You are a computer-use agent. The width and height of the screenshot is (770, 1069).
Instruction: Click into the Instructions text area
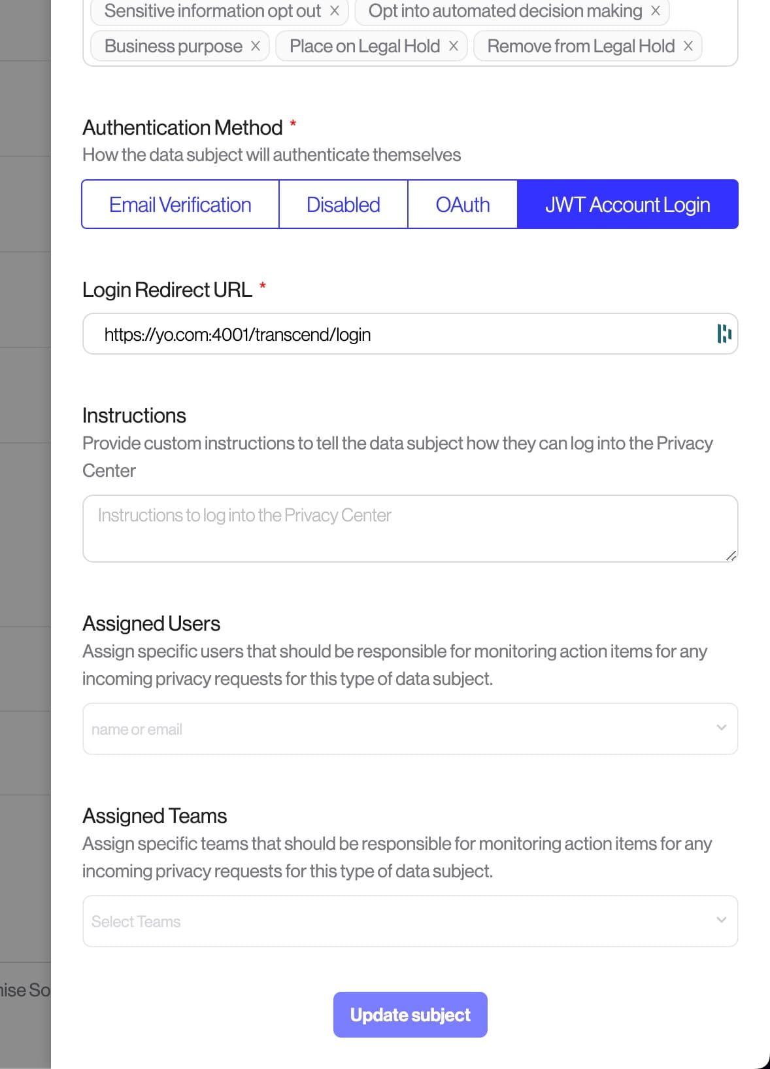(x=410, y=529)
